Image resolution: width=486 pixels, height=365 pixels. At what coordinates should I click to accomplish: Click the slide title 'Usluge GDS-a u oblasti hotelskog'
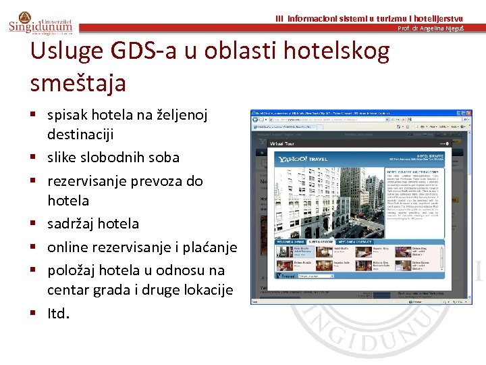(210, 50)
